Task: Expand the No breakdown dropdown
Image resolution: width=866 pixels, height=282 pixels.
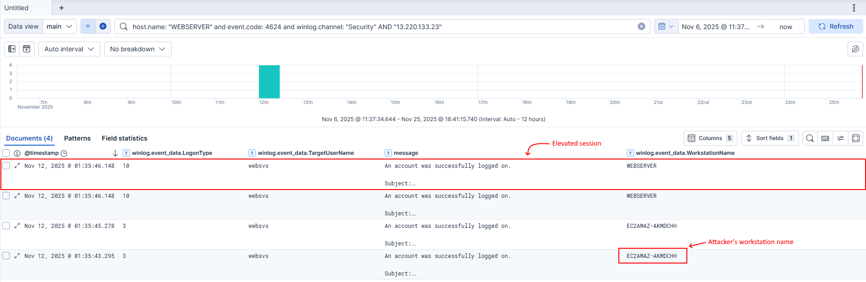Action: coord(137,49)
